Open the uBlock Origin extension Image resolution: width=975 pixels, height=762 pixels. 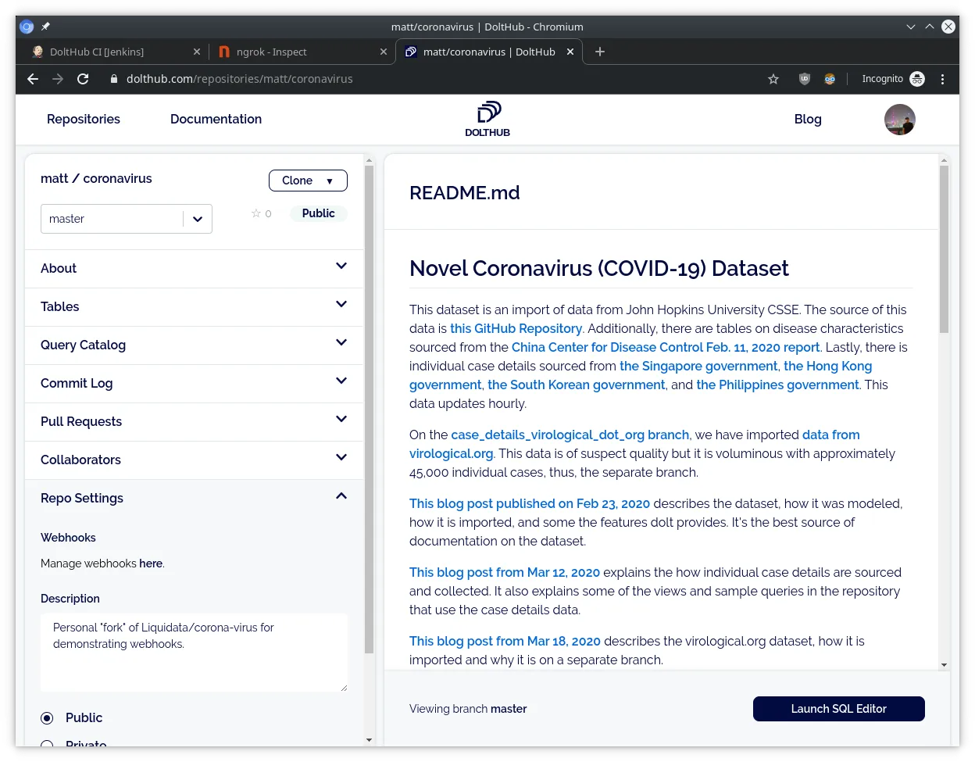click(x=804, y=79)
